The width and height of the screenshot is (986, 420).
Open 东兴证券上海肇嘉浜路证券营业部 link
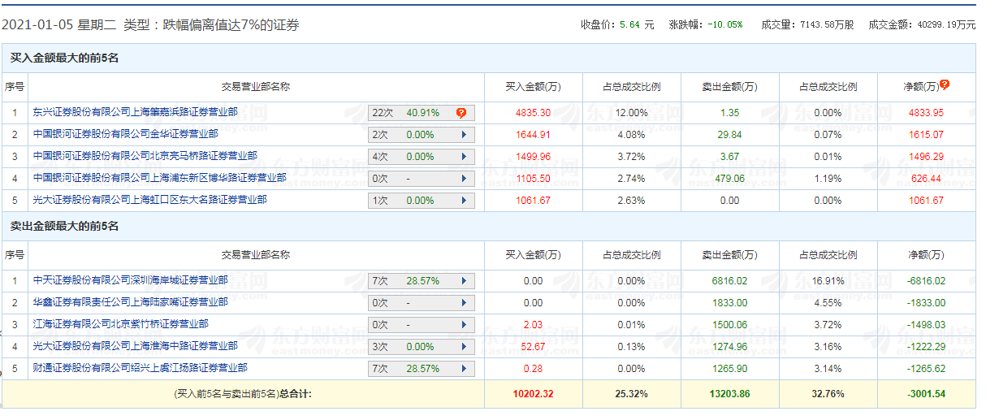pos(135,111)
